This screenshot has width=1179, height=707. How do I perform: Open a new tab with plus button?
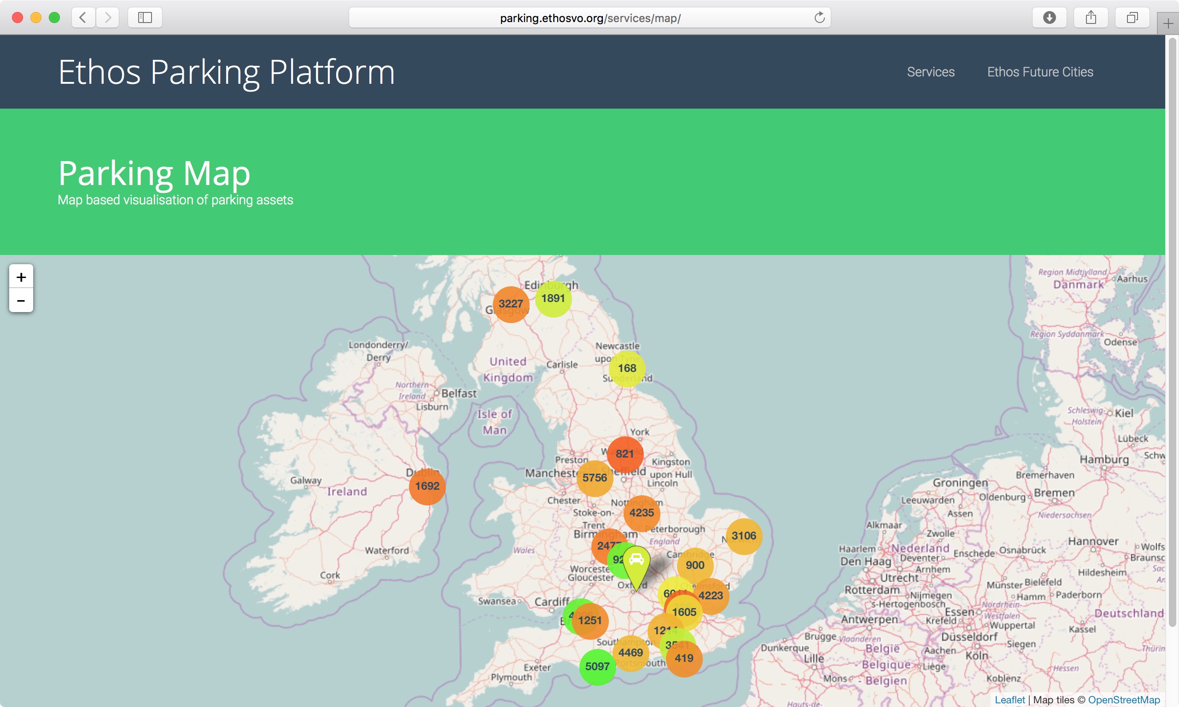pos(1167,23)
